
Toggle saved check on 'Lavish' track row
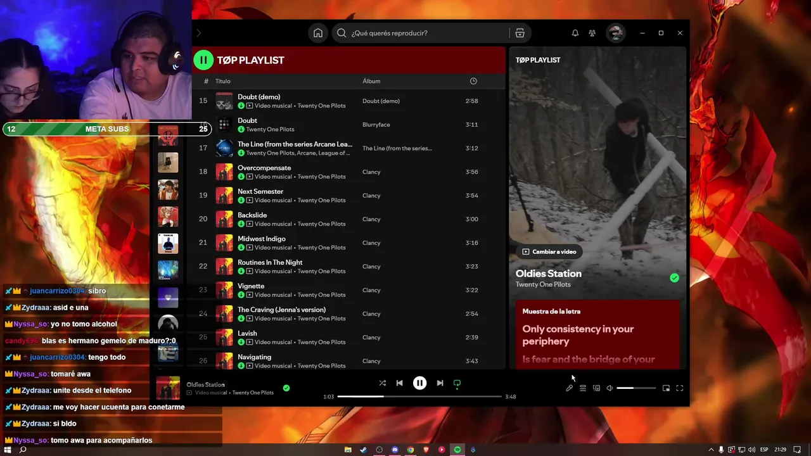(x=241, y=342)
